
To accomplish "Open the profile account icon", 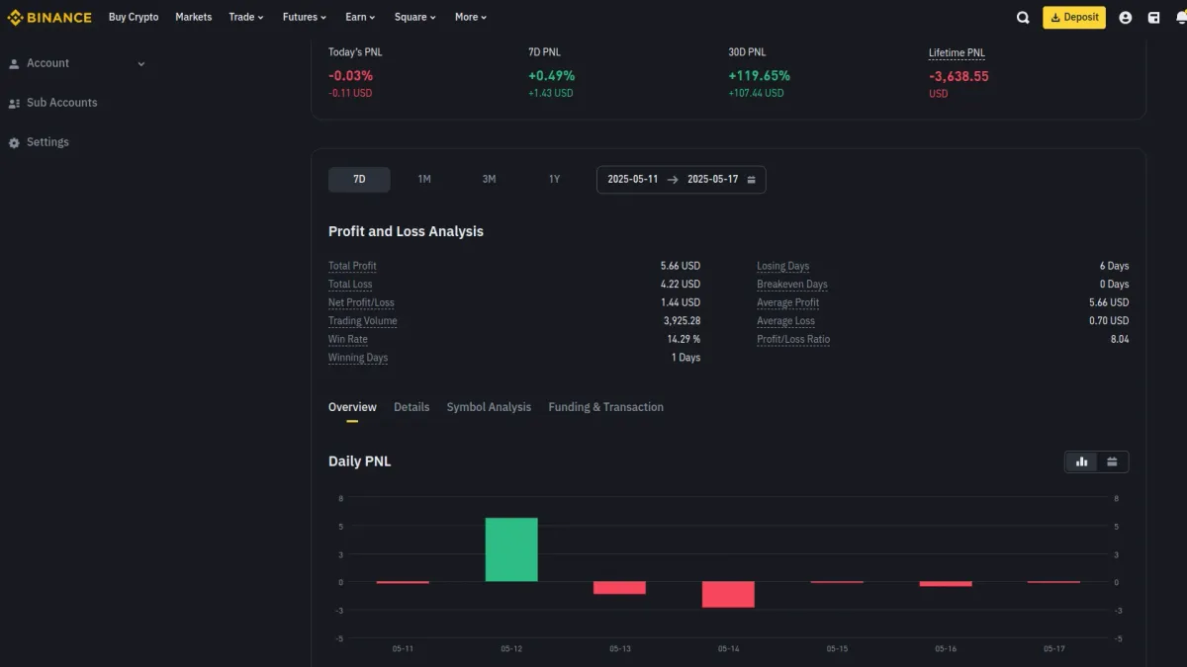I will [1125, 17].
